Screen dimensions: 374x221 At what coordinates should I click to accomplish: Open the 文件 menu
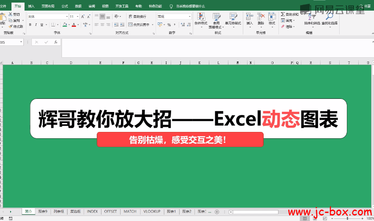[3, 6]
